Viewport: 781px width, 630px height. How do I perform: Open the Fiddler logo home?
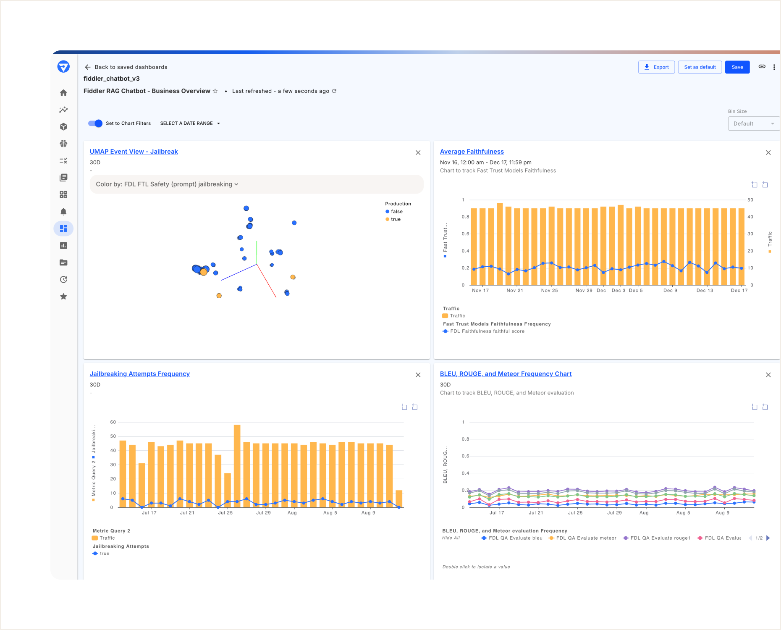click(x=63, y=67)
